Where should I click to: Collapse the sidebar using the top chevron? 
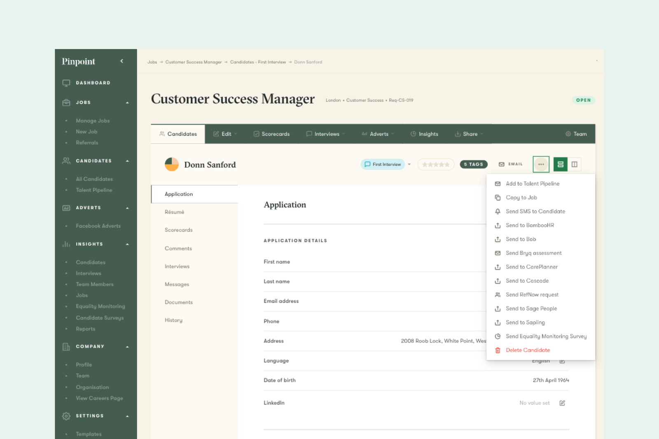coord(122,61)
